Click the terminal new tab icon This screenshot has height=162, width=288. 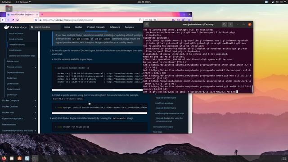click(x=147, y=24)
